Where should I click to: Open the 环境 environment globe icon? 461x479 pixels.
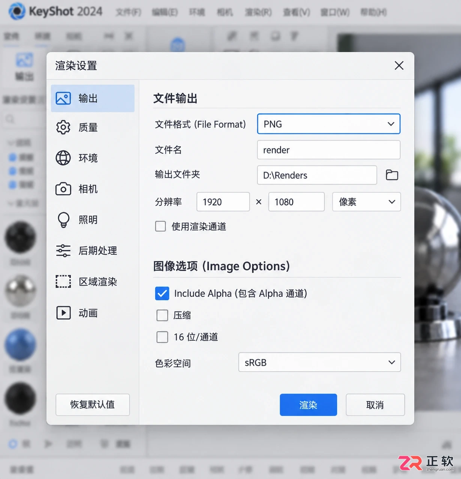(x=63, y=158)
